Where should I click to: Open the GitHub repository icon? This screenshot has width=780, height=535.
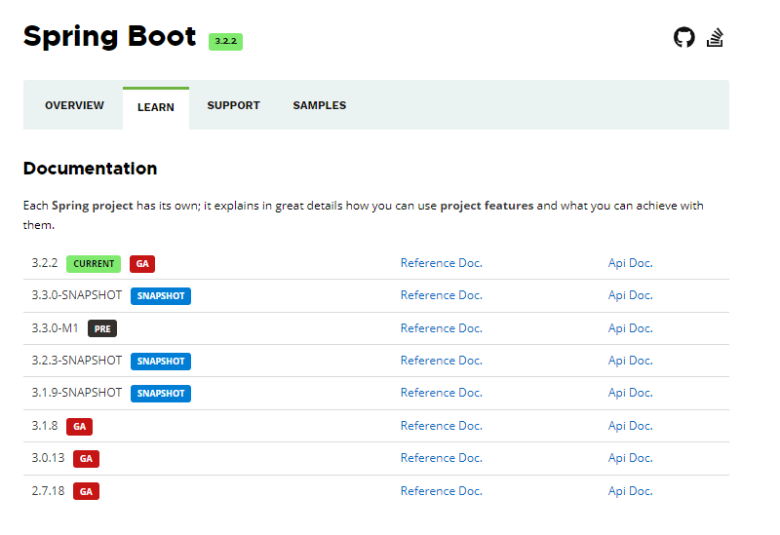coord(684,37)
